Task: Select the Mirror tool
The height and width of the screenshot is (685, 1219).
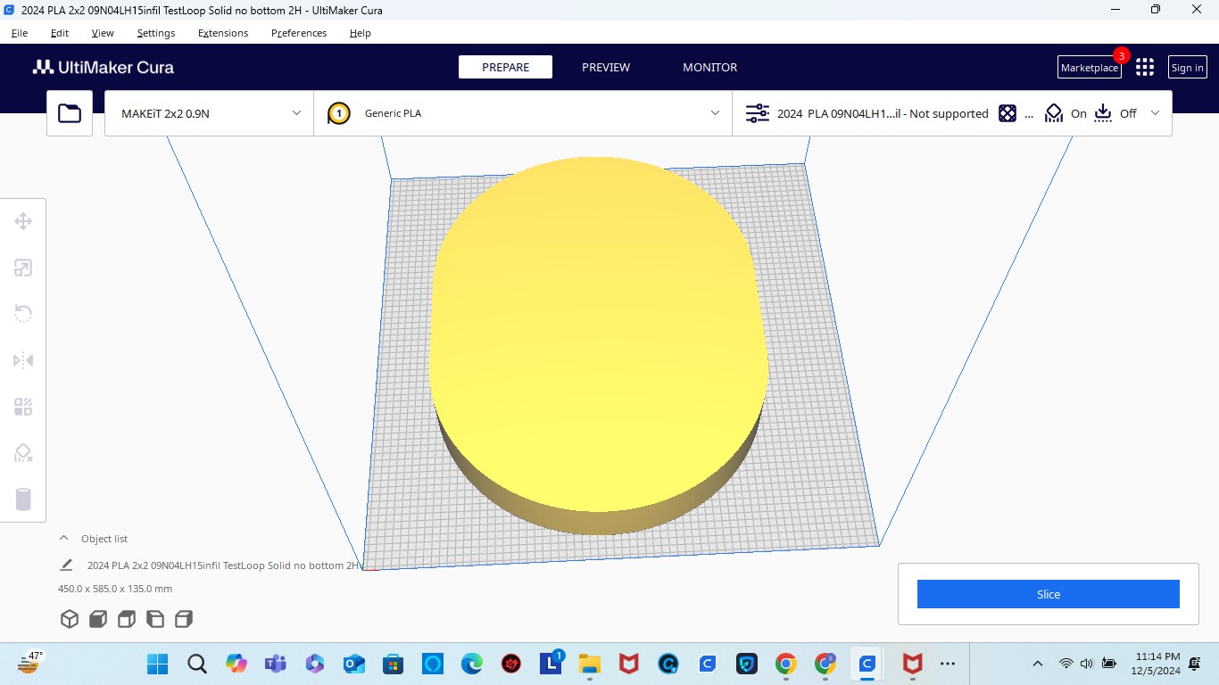Action: [23, 360]
